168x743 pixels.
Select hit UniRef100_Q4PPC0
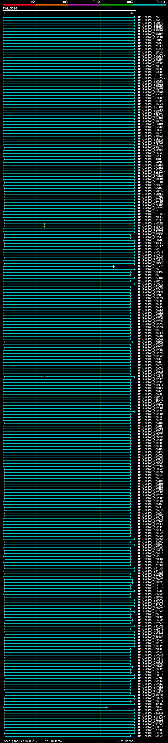[x=150, y=637]
